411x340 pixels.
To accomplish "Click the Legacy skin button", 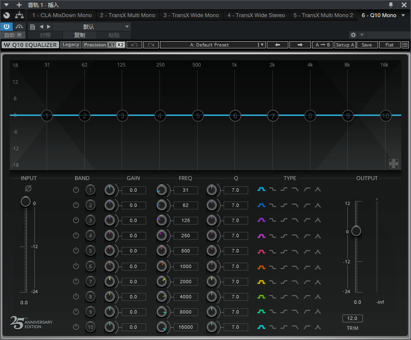I will pos(71,45).
